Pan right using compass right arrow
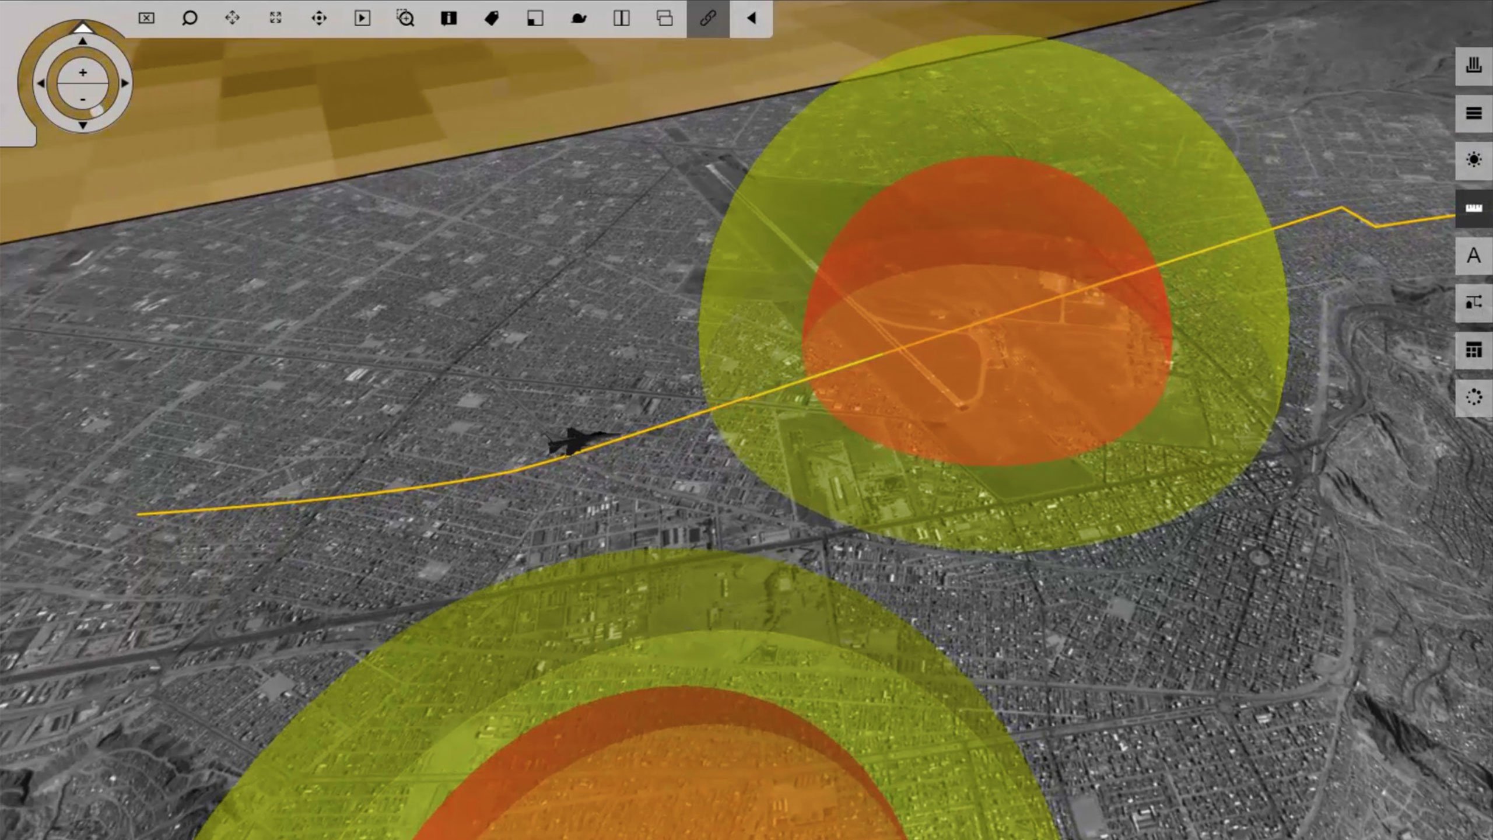The width and height of the screenshot is (1493, 840). pyautogui.click(x=124, y=83)
